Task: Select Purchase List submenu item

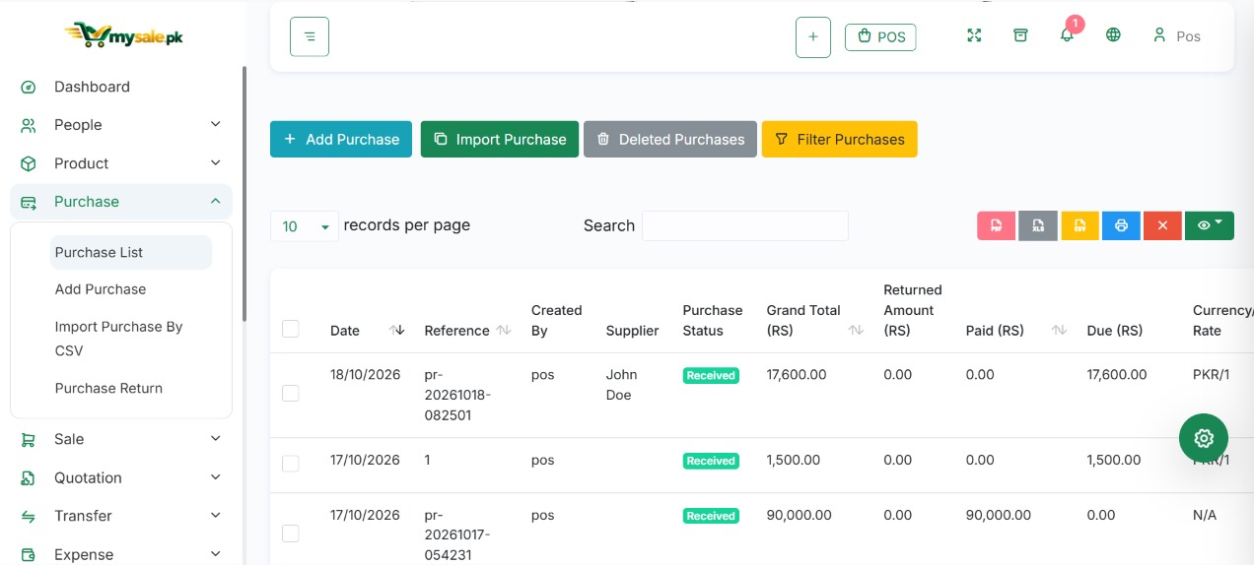Action: point(130,252)
